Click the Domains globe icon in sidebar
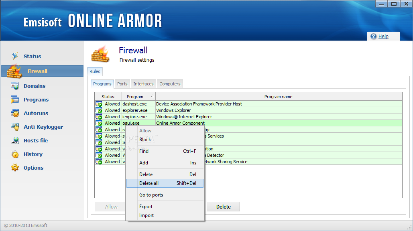The height and width of the screenshot is (231, 413). click(x=15, y=86)
